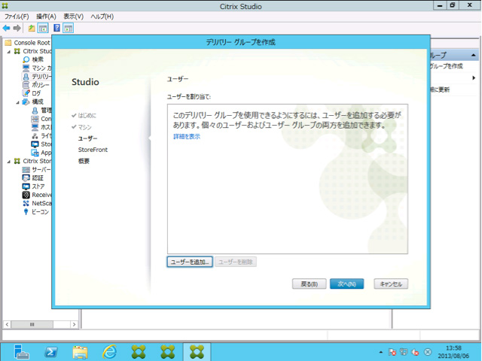Collapse the Citrix Studio tree node
Image resolution: width=482 pixels, height=361 pixels.
9,52
